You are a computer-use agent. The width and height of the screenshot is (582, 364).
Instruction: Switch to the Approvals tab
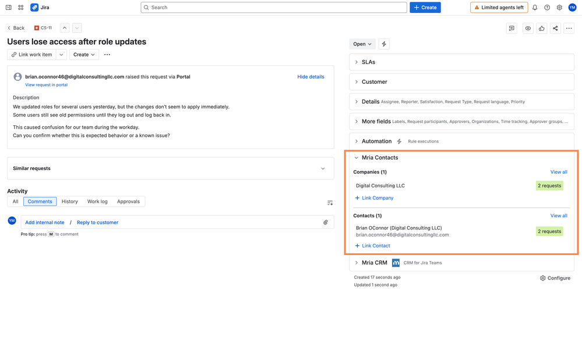pyautogui.click(x=128, y=202)
